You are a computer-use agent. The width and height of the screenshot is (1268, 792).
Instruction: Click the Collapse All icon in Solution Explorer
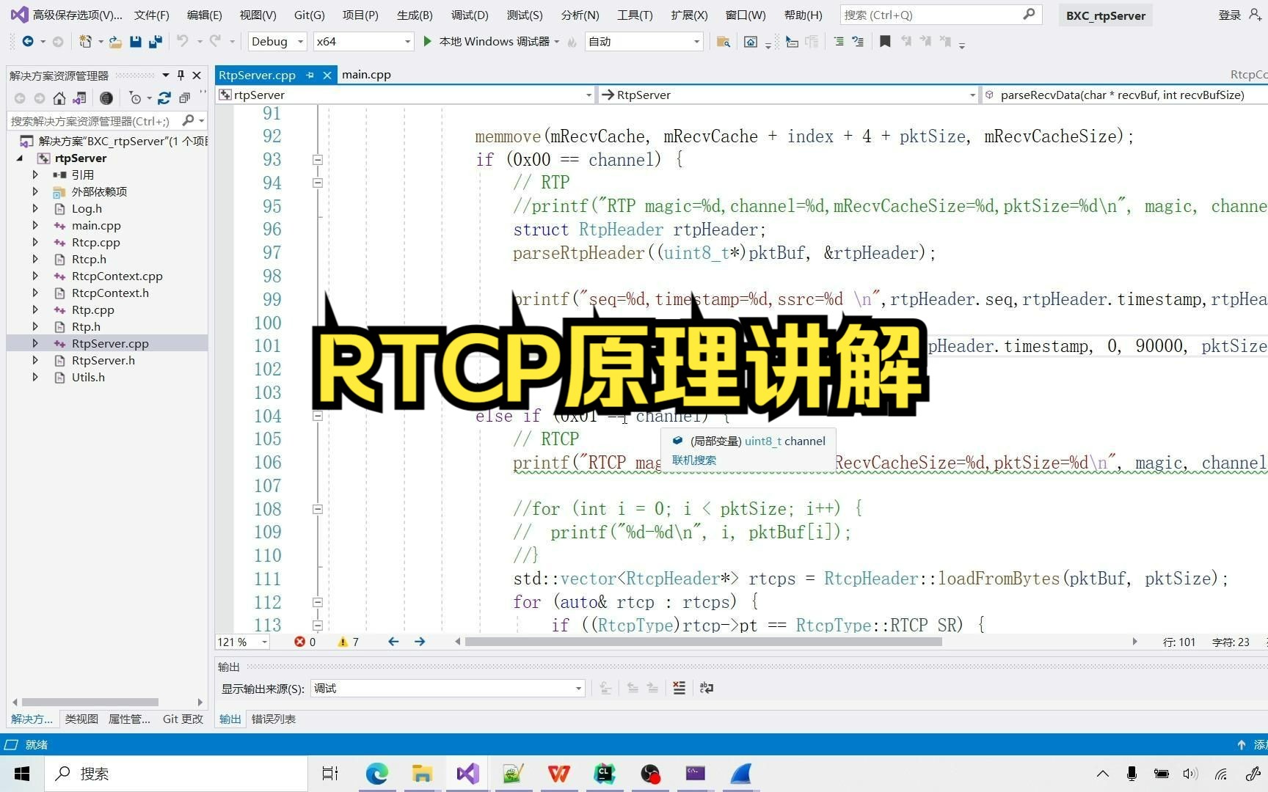184,98
